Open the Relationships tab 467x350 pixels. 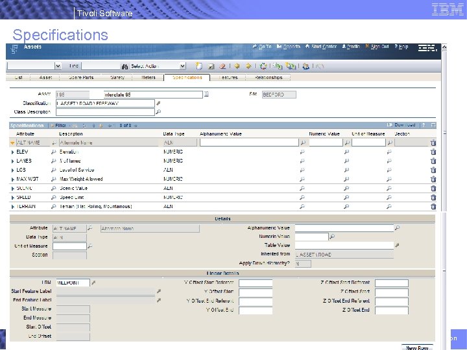(x=269, y=77)
